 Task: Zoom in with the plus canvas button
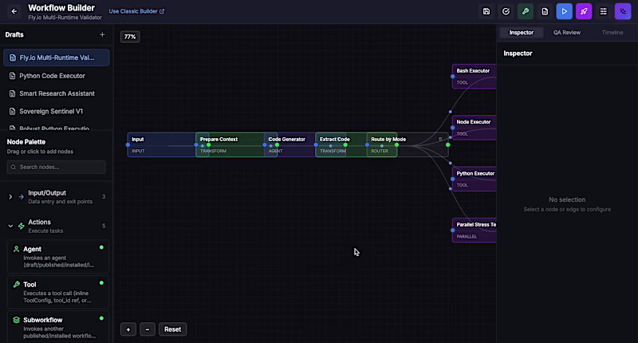[x=128, y=329]
